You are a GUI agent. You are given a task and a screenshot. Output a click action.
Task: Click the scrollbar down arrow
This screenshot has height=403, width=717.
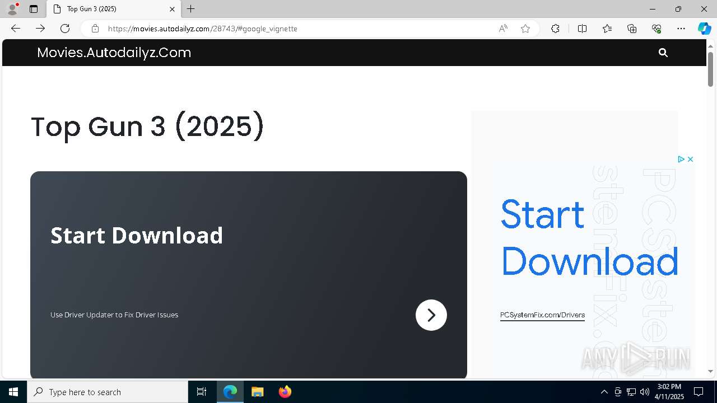710,372
